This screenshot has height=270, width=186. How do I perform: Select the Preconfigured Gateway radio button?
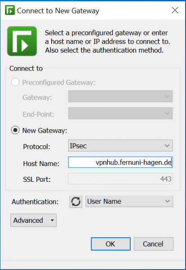pos(15,82)
